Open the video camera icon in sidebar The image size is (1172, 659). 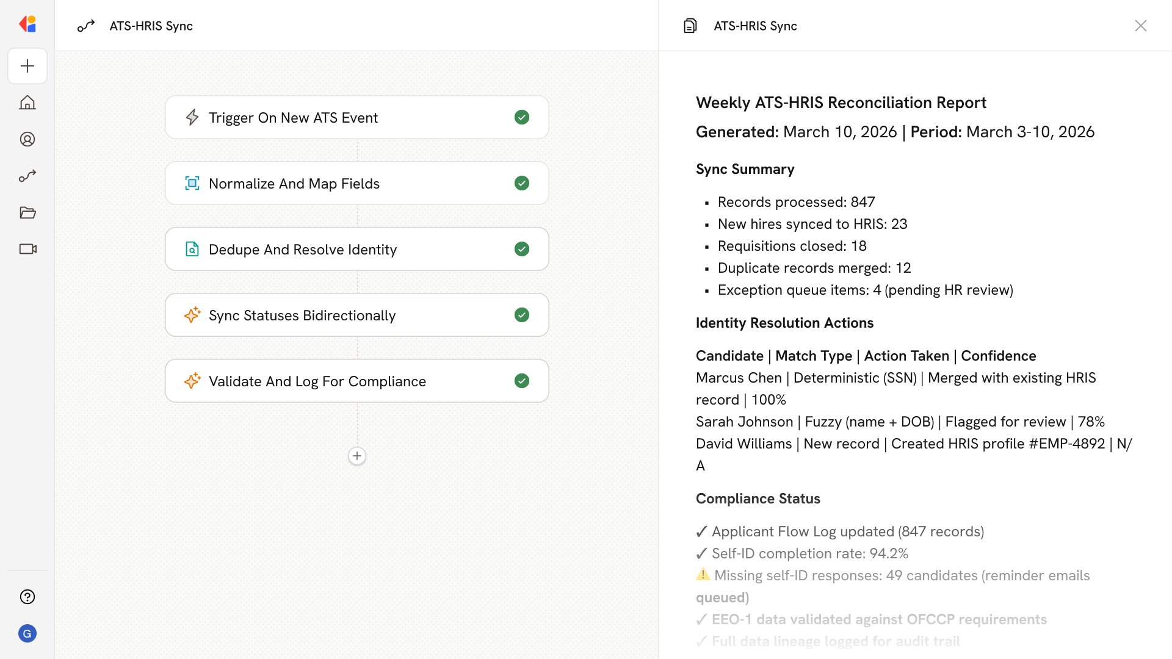pos(27,249)
